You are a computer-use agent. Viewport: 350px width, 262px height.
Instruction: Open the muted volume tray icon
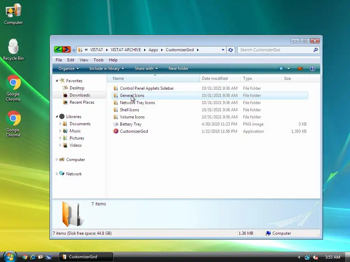point(315,257)
